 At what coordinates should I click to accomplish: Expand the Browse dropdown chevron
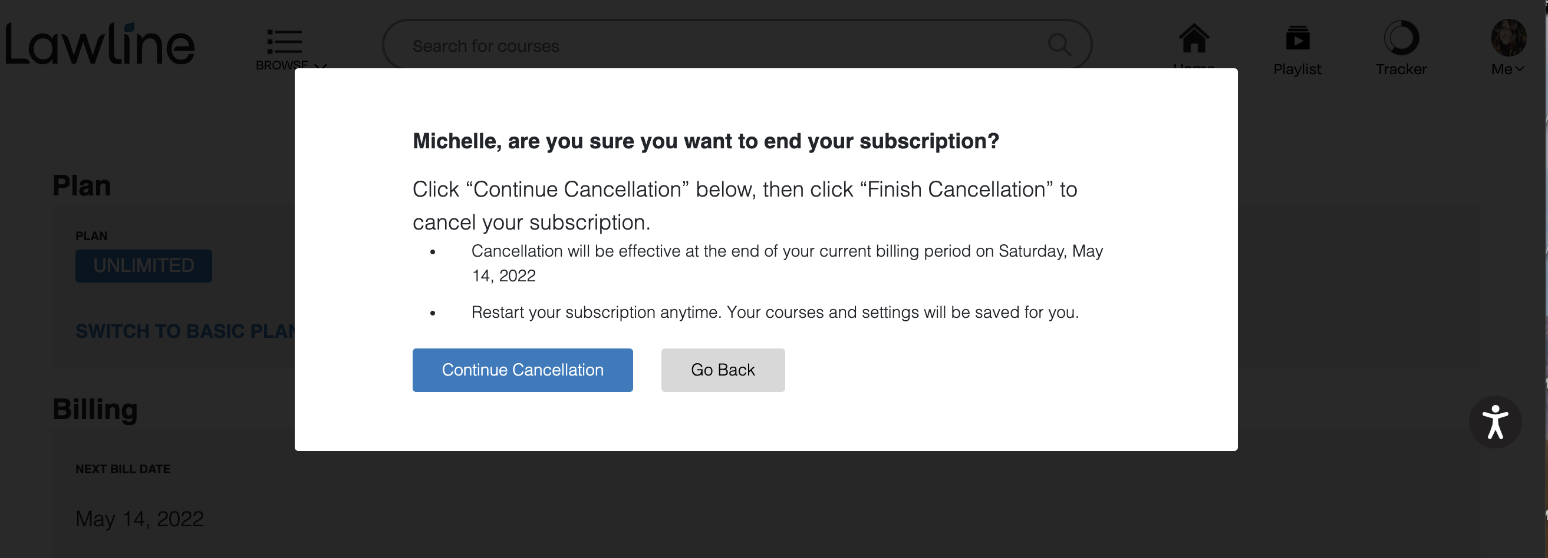point(321,65)
